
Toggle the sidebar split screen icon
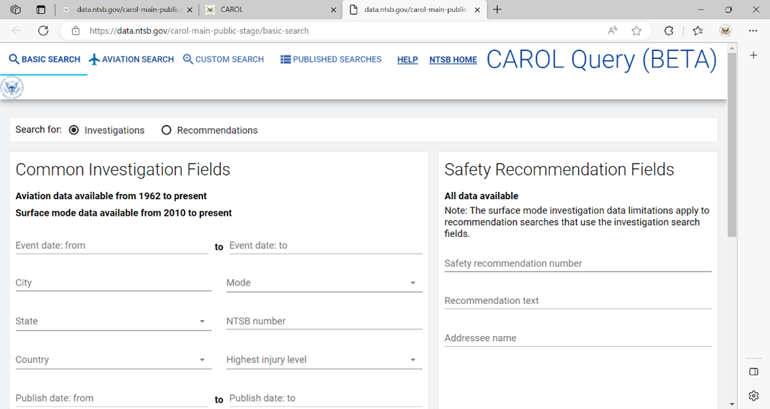pyautogui.click(x=754, y=372)
